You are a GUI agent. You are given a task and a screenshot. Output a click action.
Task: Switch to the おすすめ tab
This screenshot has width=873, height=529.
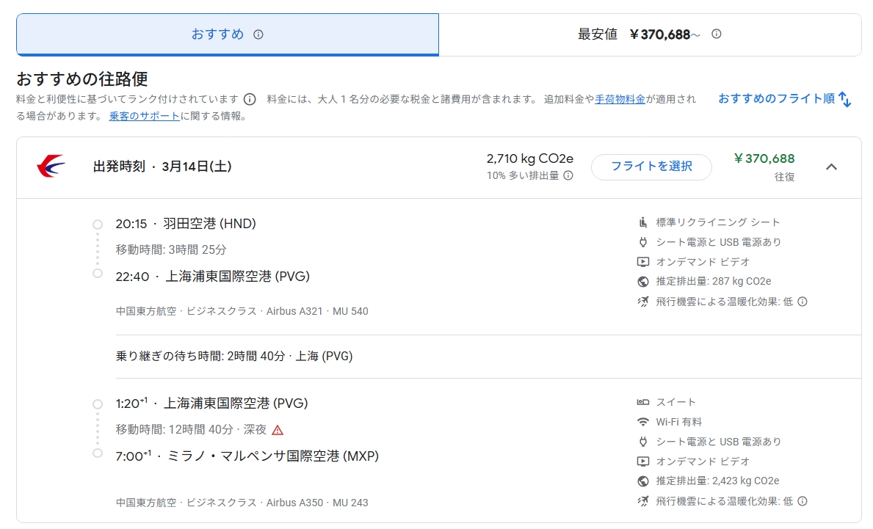coord(227,34)
